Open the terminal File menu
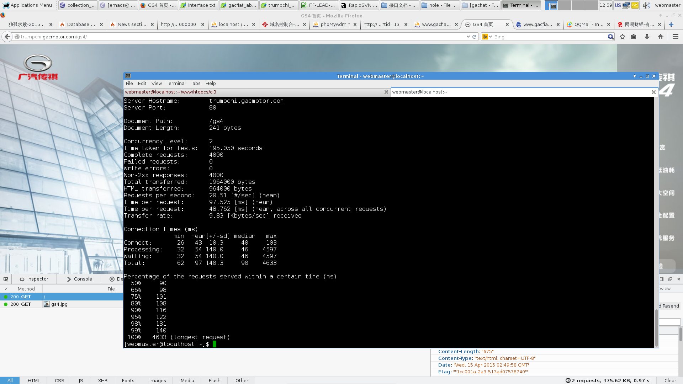 129,84
